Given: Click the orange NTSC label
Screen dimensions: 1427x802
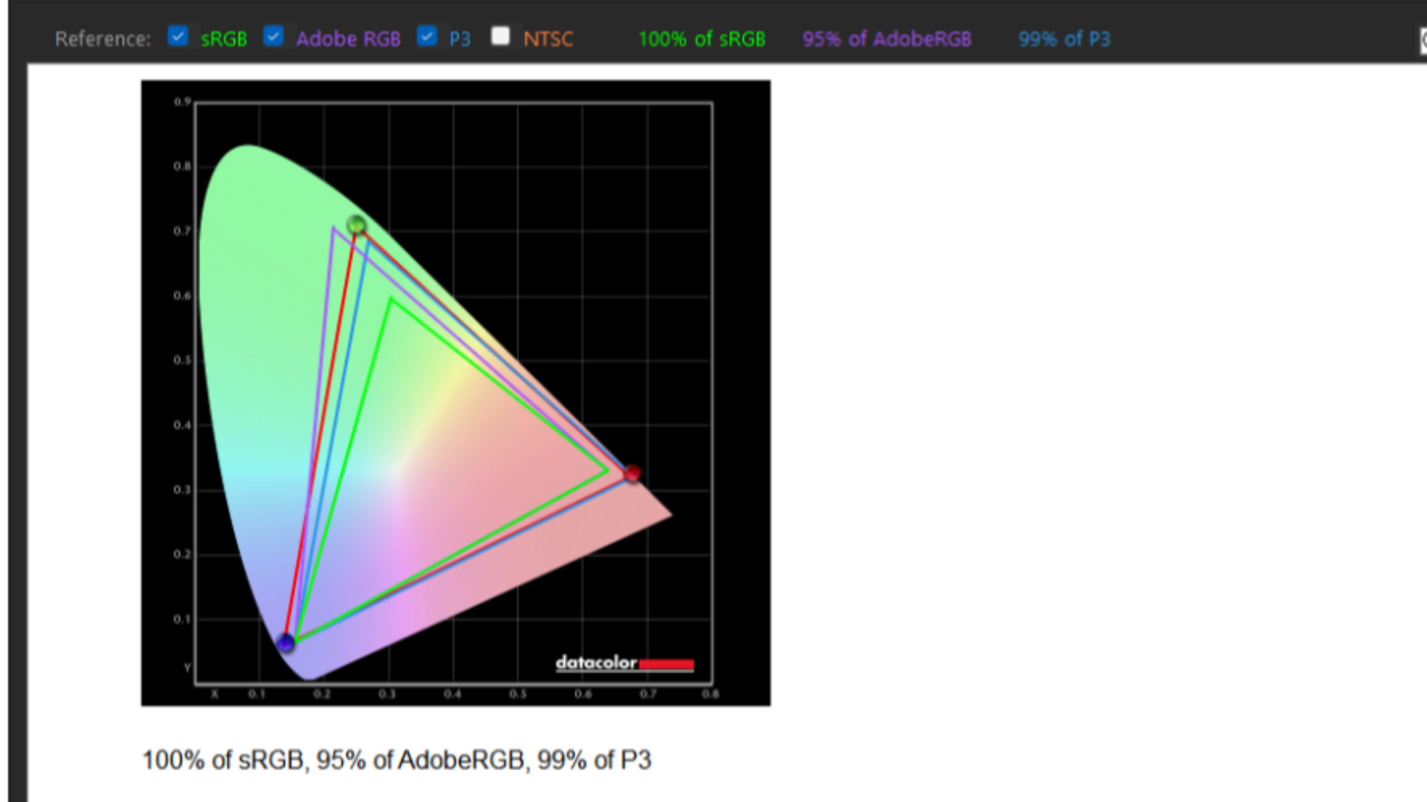Looking at the screenshot, I should point(549,39).
